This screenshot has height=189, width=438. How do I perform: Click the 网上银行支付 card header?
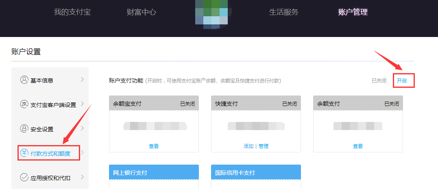pyautogui.click(x=154, y=172)
